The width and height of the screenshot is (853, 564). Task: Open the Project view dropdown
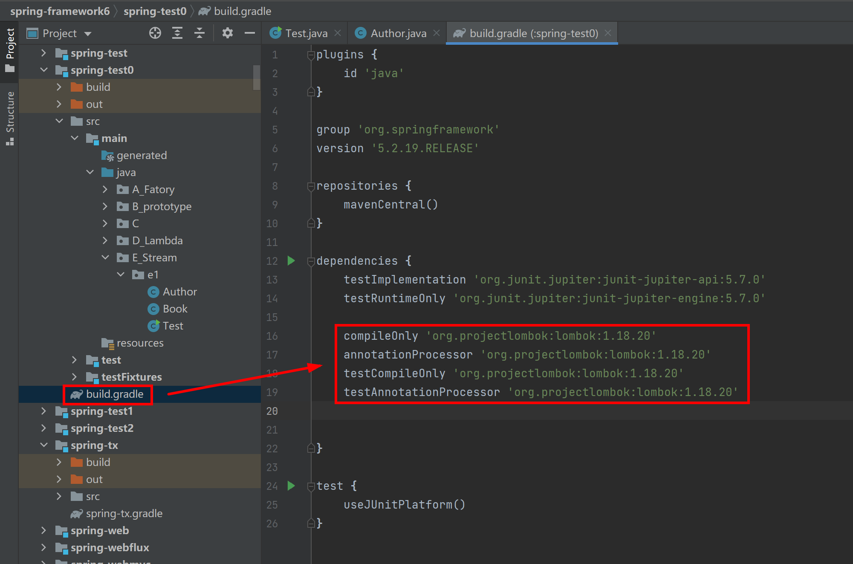[88, 34]
